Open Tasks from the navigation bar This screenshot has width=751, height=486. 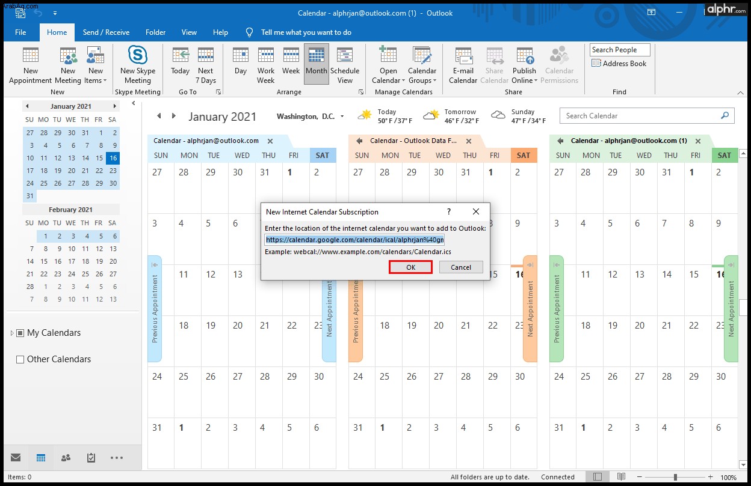point(91,457)
